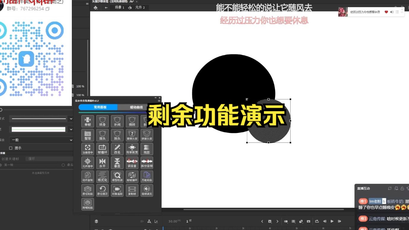Go to the previous keyframe
409x230 pixels.
(262, 221)
